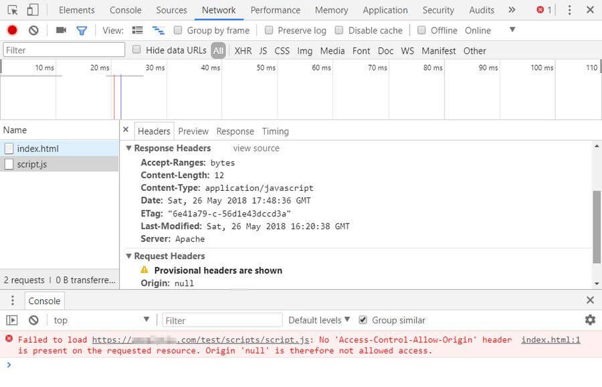Click the provisional headers warning icon

(144, 270)
